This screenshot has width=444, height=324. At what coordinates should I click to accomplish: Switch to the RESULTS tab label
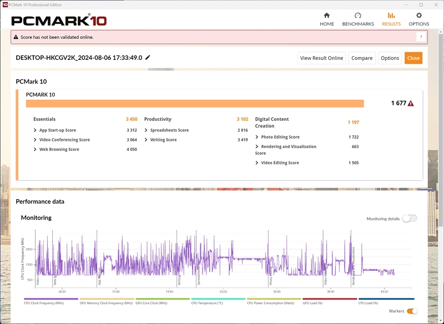(x=391, y=24)
